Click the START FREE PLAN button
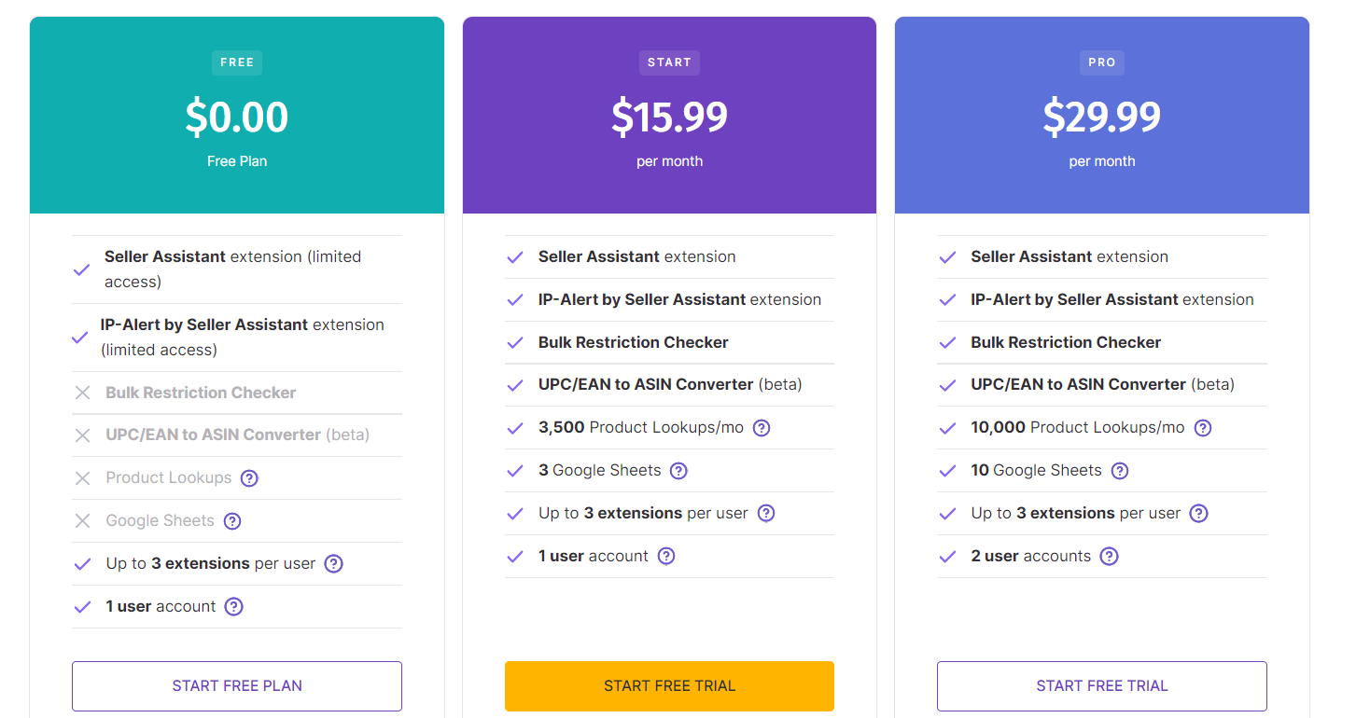Image resolution: width=1356 pixels, height=718 pixels. pos(236,685)
